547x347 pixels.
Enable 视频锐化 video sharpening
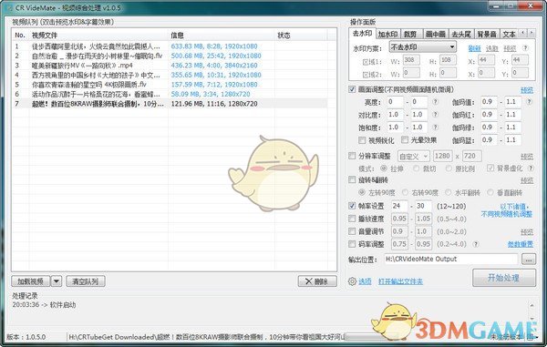coord(362,140)
